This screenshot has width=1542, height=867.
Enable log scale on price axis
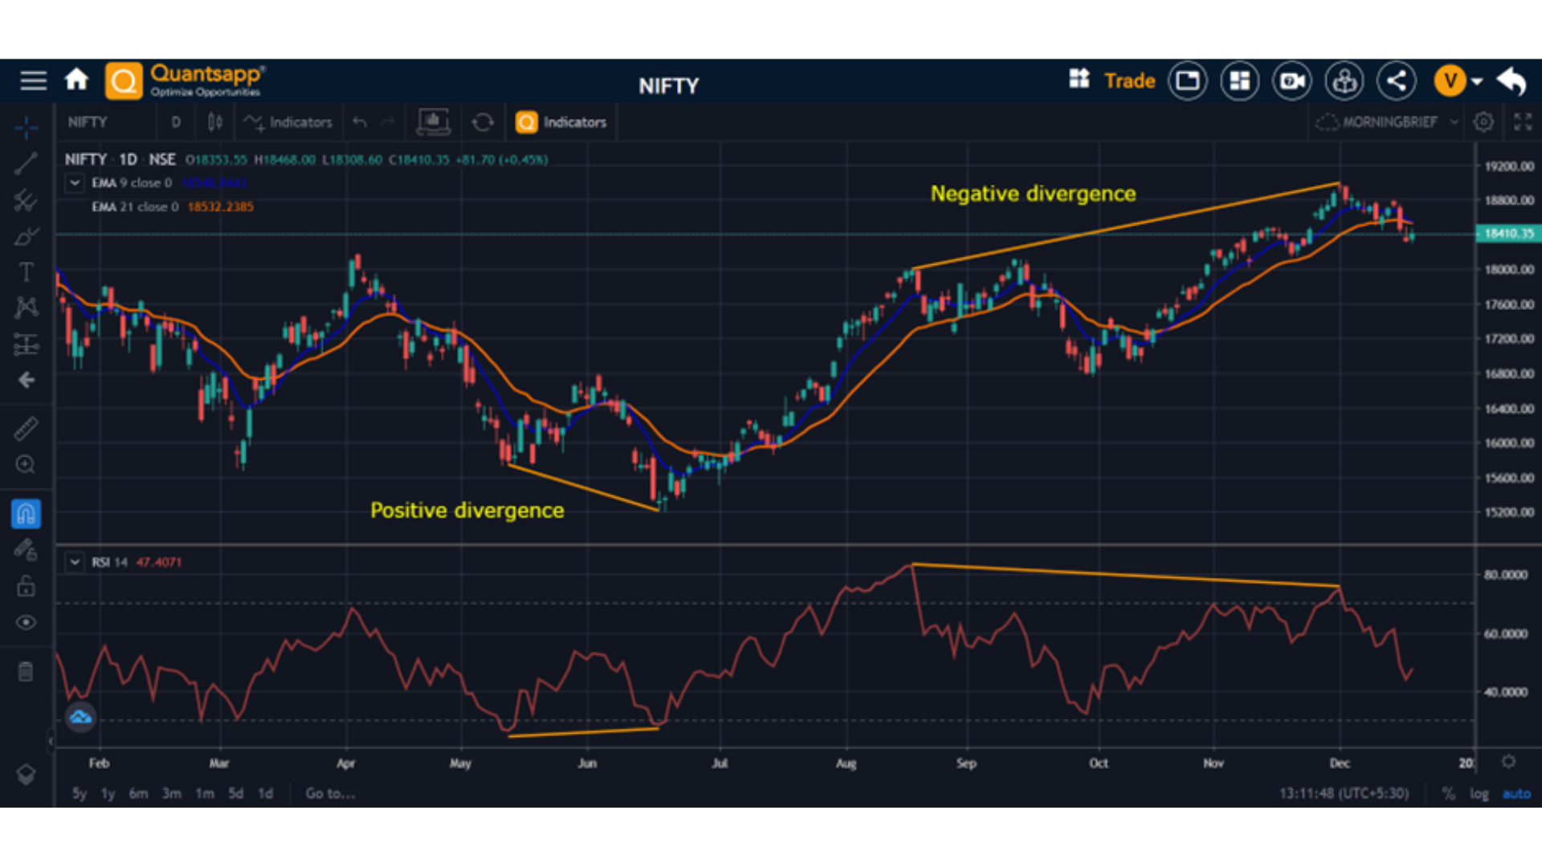[x=1479, y=793]
